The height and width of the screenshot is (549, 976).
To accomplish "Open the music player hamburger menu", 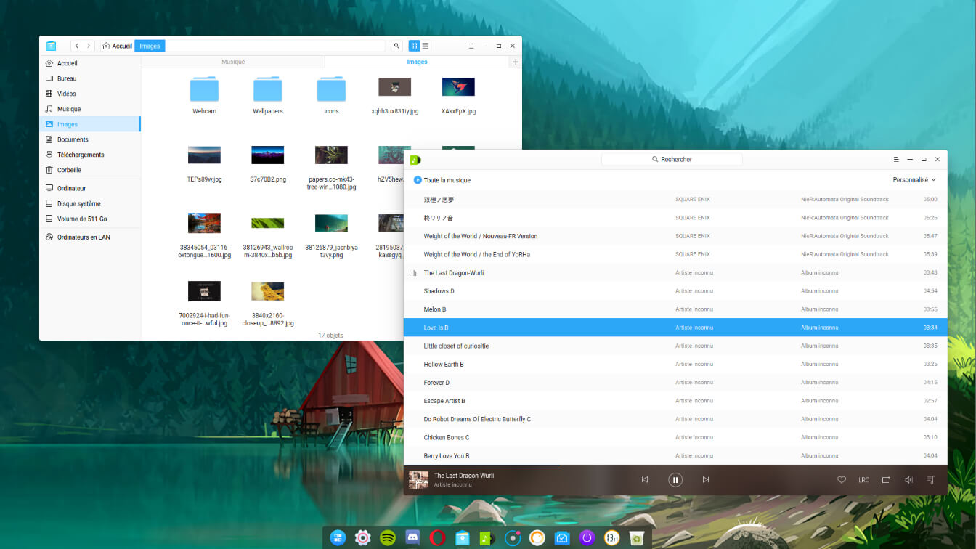I will click(896, 159).
